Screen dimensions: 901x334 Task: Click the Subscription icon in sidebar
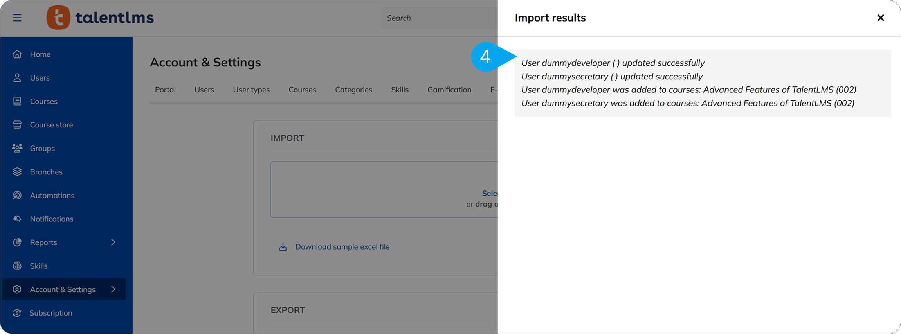pyautogui.click(x=17, y=313)
